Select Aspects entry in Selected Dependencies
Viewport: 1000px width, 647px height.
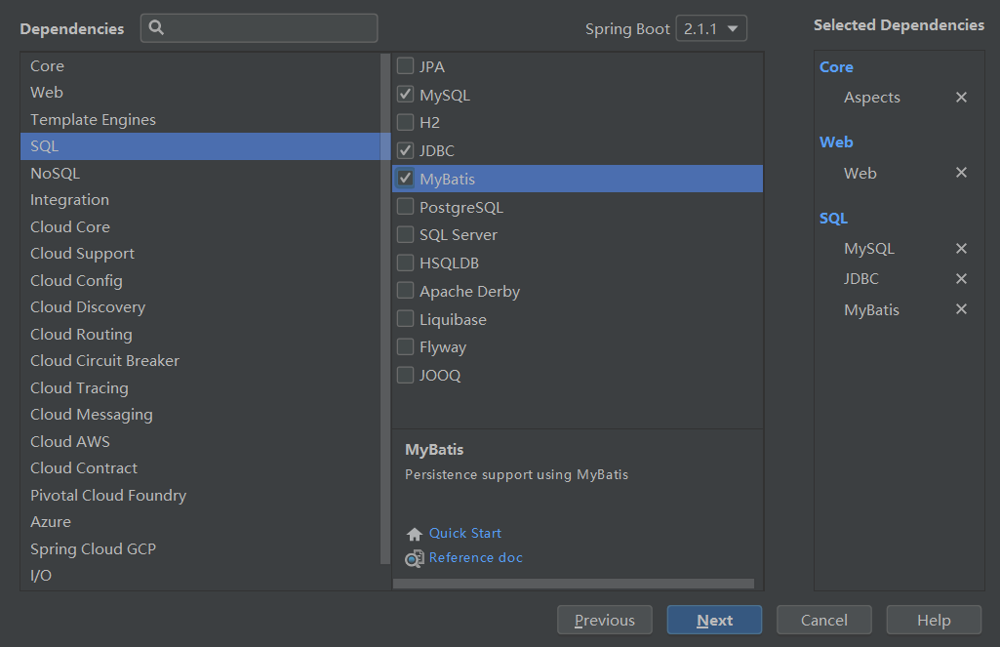coord(872,97)
